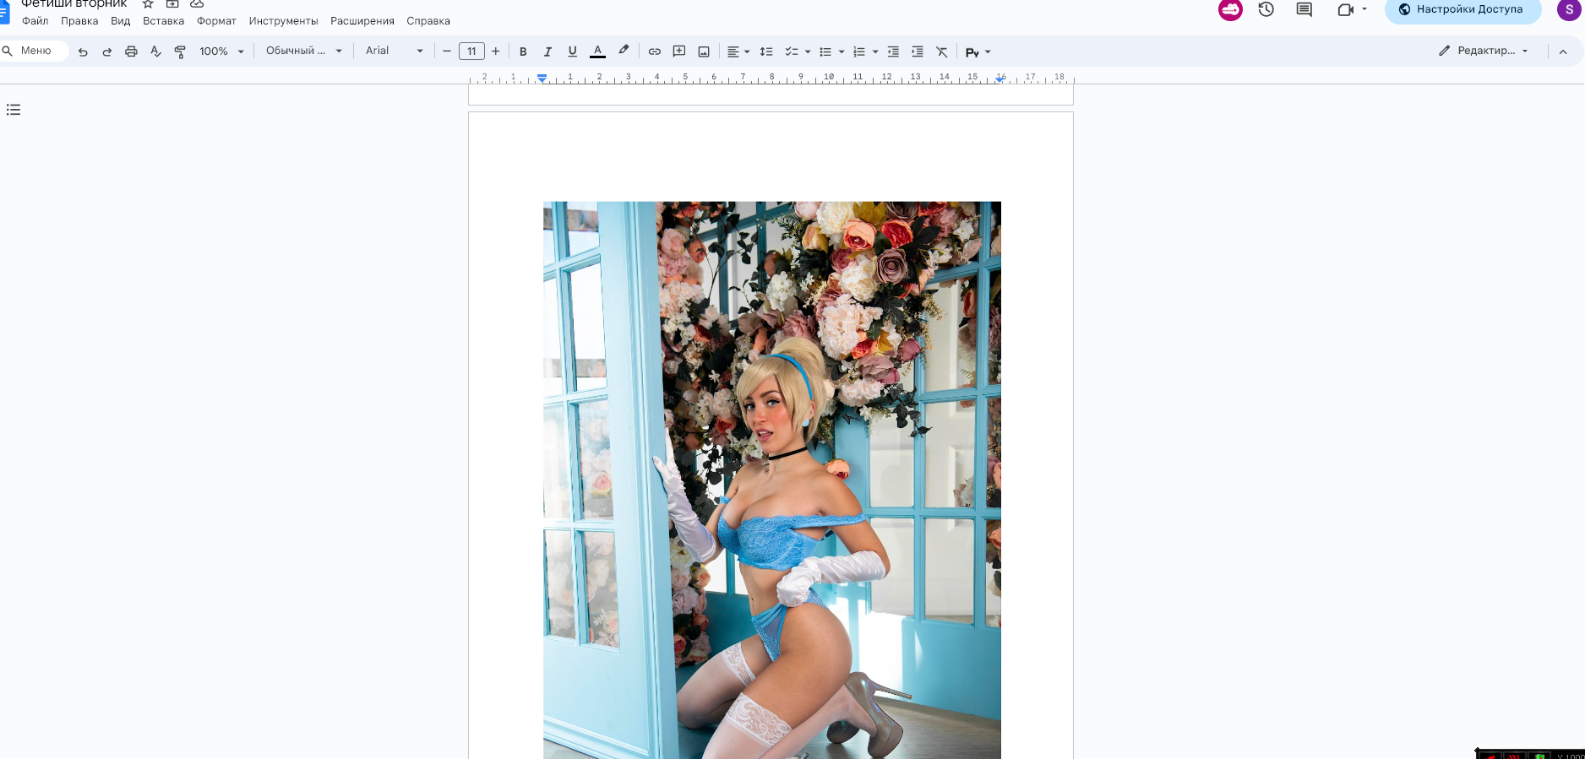1585x759 pixels.
Task: Click the print icon
Action: tap(131, 52)
